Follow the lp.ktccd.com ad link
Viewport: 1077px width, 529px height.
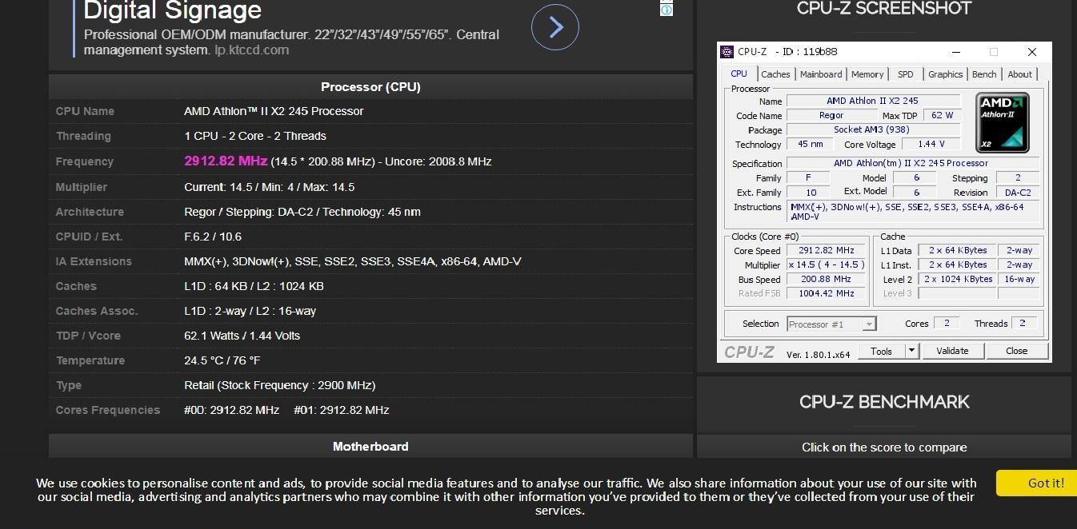tap(251, 50)
